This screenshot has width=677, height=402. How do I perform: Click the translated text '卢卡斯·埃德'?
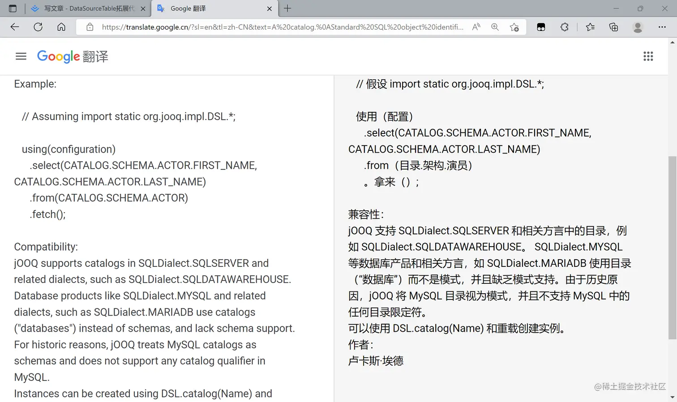376,361
